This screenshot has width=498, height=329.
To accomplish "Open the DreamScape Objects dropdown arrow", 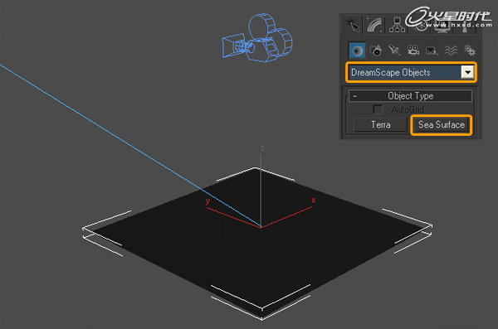I will (467, 72).
